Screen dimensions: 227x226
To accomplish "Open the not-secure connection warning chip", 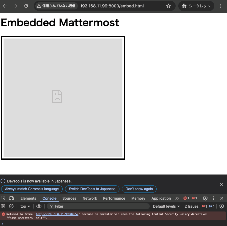I will [56, 6].
